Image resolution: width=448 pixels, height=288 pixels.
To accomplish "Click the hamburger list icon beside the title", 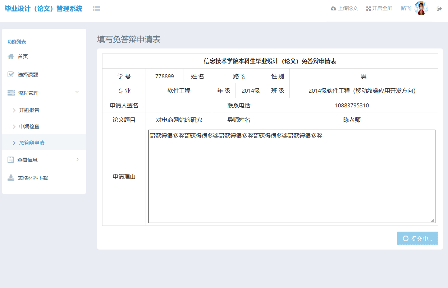I will click(96, 8).
